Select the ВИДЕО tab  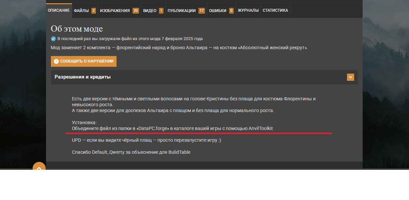(x=150, y=11)
